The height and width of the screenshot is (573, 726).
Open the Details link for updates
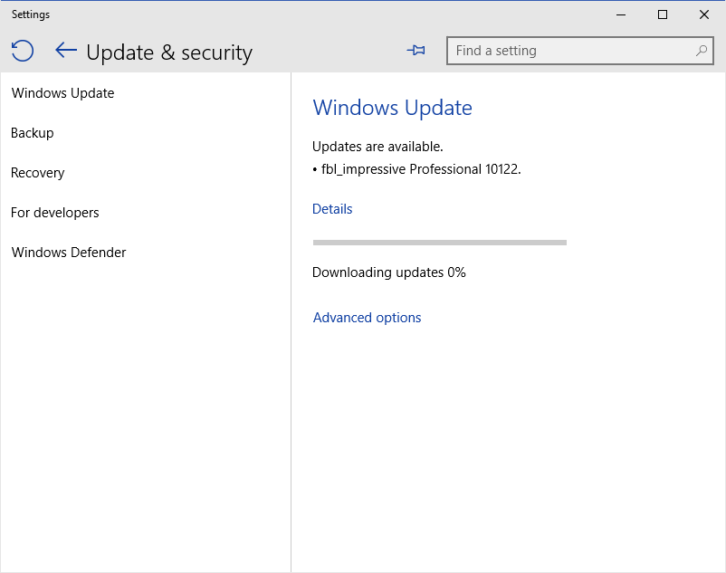pyautogui.click(x=332, y=209)
